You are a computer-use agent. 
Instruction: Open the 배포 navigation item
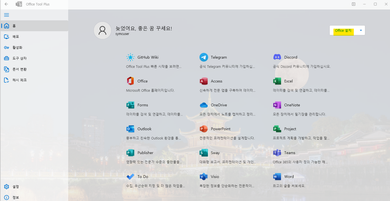pyautogui.click(x=34, y=37)
